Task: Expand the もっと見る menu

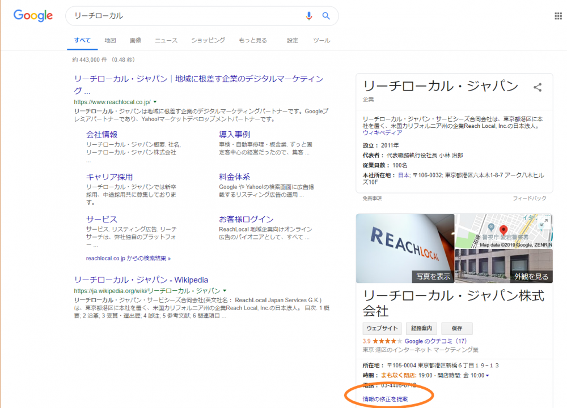Action: [253, 40]
